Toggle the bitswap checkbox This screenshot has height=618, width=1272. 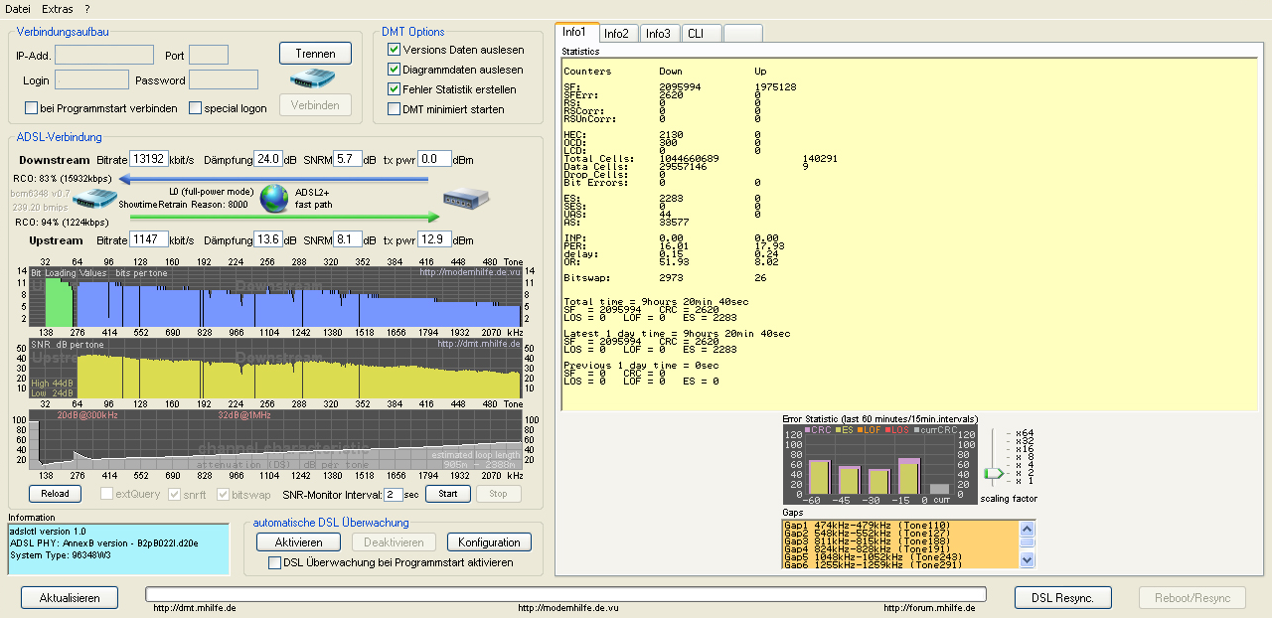224,494
